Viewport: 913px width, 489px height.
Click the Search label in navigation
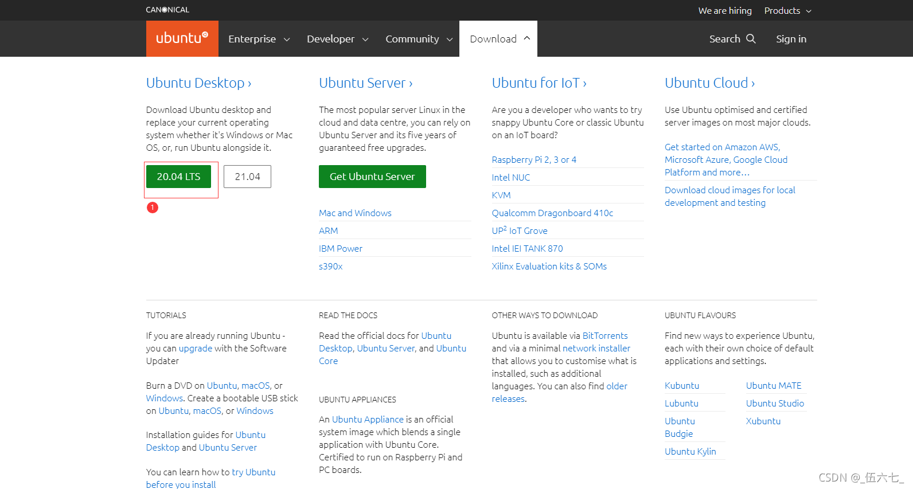point(725,38)
